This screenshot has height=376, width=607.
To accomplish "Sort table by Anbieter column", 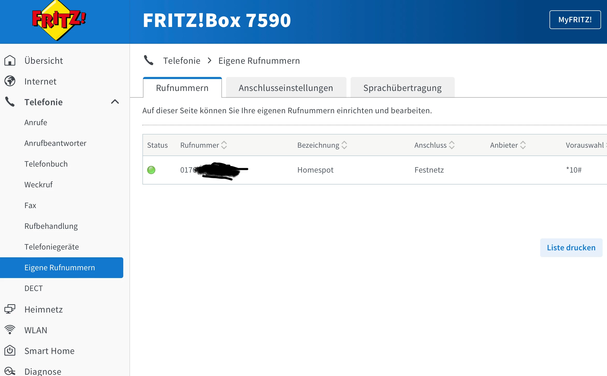I will pyautogui.click(x=523, y=145).
